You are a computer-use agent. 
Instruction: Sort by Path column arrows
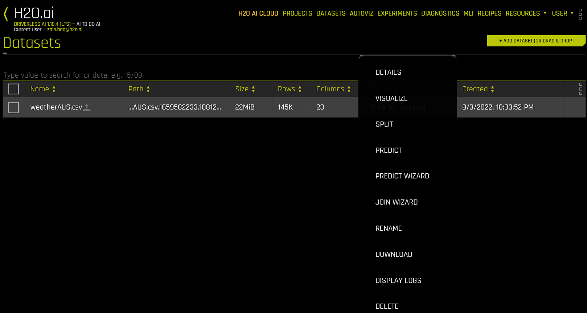click(x=148, y=89)
